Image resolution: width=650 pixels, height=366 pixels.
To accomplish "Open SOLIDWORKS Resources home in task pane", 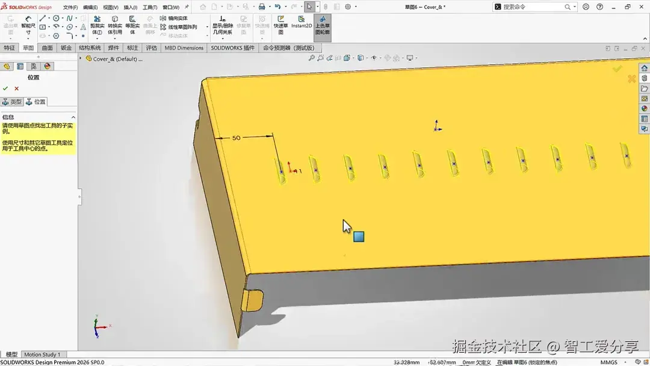I will [644, 69].
